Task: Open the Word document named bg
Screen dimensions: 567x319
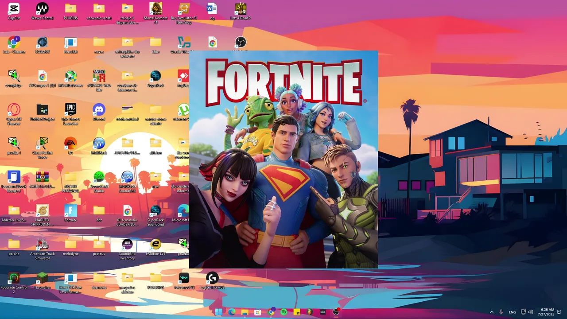Action: [212, 12]
